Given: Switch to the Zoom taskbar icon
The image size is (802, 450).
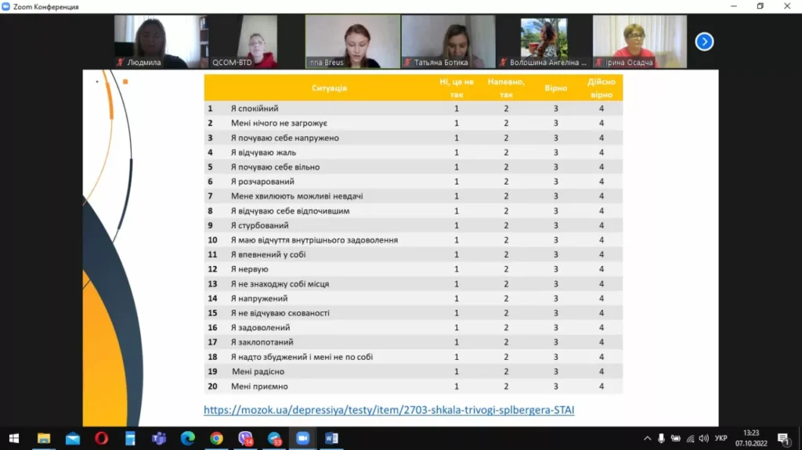Looking at the screenshot, I should pos(303,438).
